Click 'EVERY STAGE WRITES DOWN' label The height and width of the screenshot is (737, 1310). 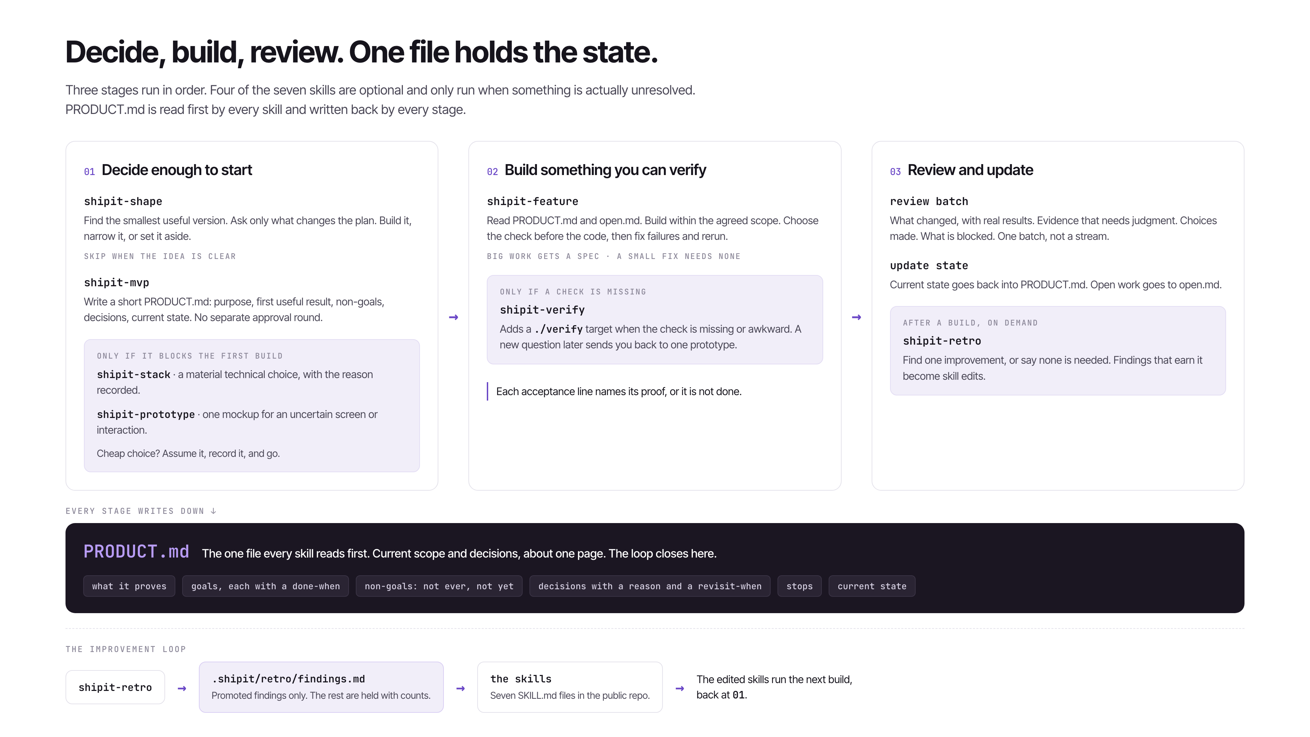pyautogui.click(x=141, y=511)
